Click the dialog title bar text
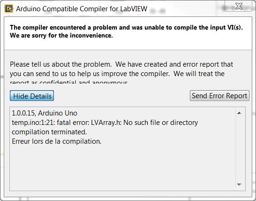 (x=82, y=9)
